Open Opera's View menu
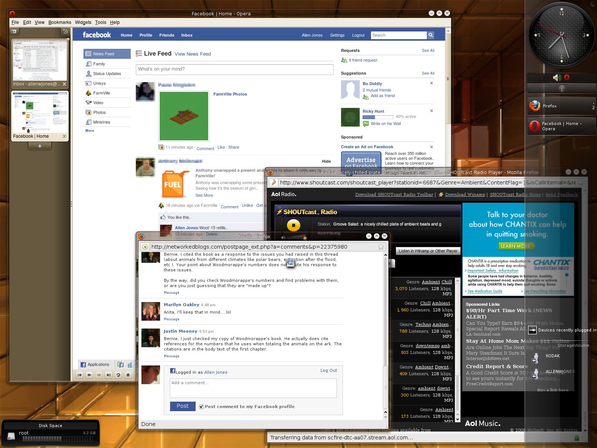The width and height of the screenshot is (597, 448). tap(40, 22)
